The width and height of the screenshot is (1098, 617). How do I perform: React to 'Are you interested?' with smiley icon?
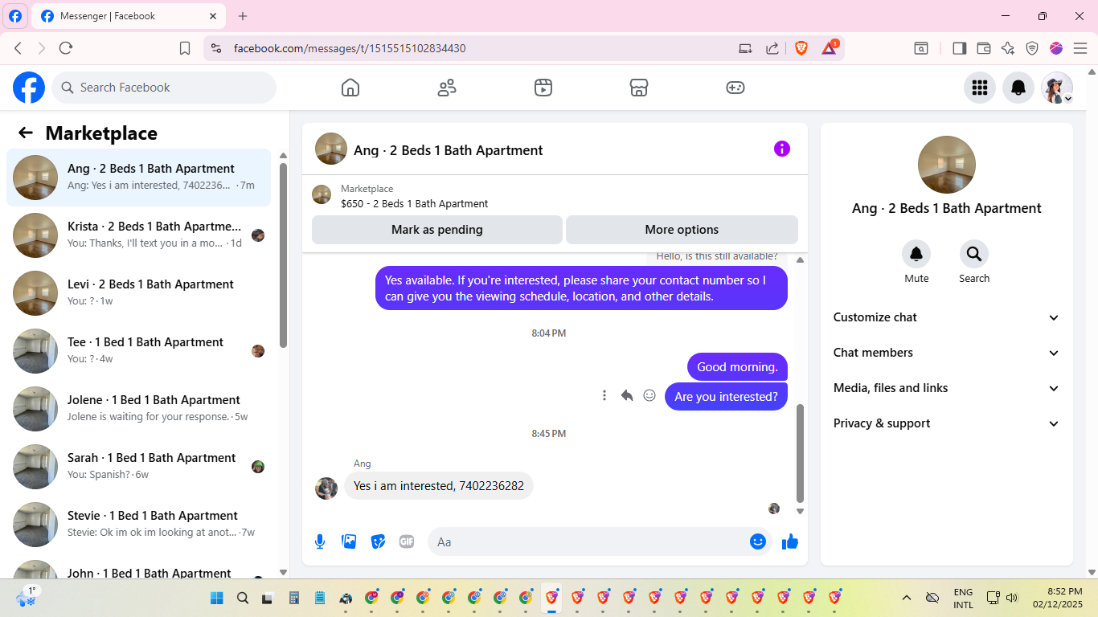[x=649, y=395]
